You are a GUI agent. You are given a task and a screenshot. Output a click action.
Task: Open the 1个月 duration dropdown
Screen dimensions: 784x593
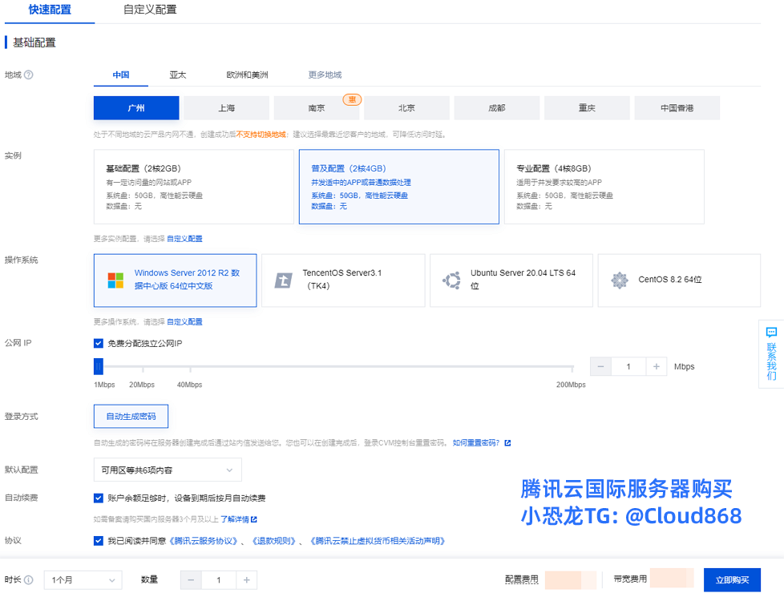coord(83,580)
